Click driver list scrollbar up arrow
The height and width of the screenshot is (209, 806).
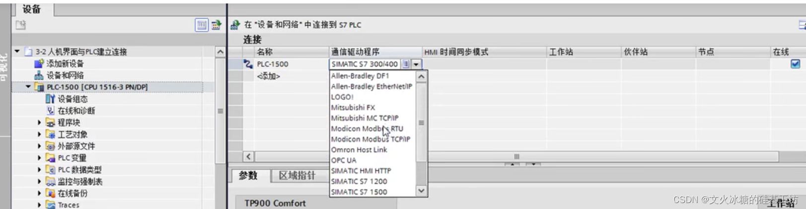pos(421,76)
